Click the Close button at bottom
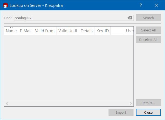 [148, 112]
